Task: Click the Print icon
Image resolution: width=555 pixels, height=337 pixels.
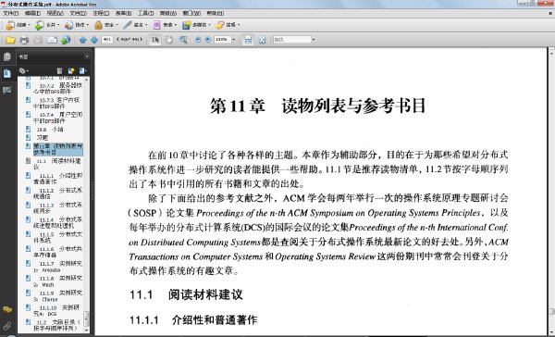Action: click(x=24, y=40)
